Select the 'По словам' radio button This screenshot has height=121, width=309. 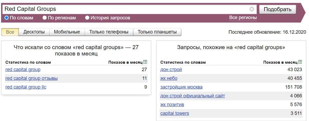(x=6, y=18)
